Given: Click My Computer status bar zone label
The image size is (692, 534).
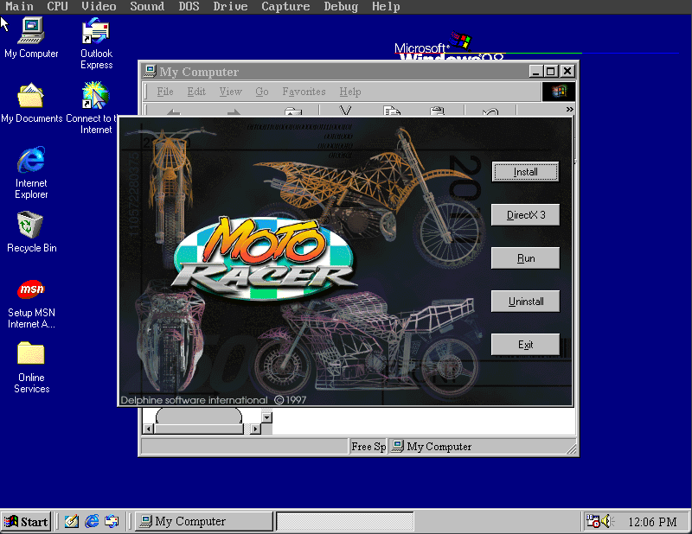Looking at the screenshot, I should click(x=439, y=447).
